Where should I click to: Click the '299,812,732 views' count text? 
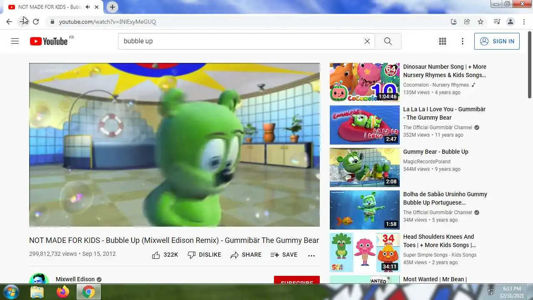point(53,254)
